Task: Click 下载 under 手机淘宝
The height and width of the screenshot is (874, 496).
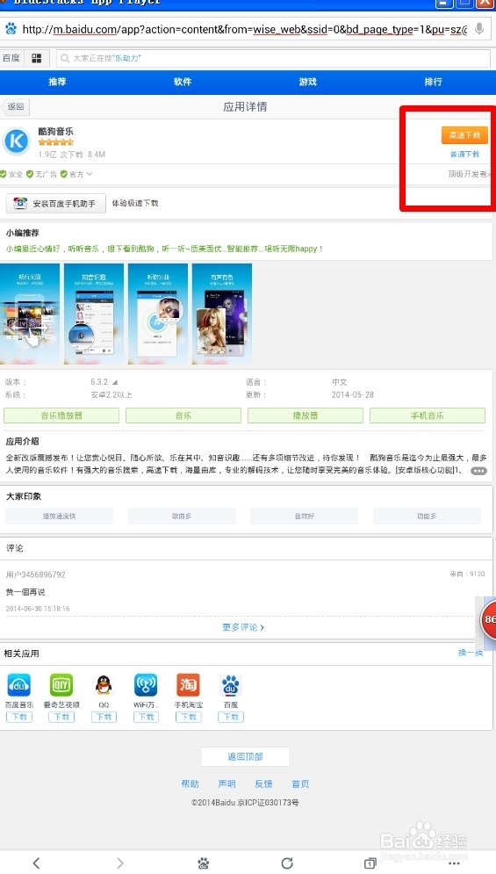Action: click(189, 717)
